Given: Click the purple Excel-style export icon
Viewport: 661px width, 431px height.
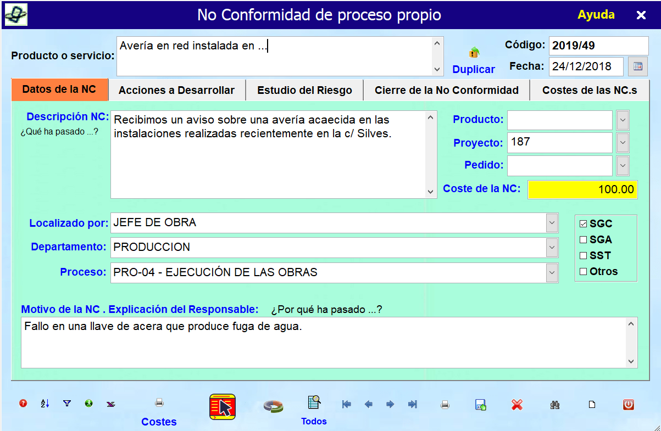Looking at the screenshot, I should tap(110, 404).
